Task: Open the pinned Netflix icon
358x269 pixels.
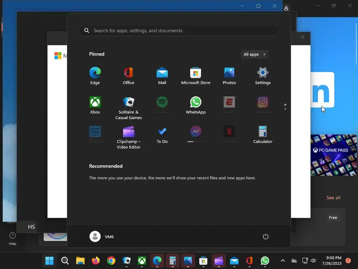Action: click(229, 132)
